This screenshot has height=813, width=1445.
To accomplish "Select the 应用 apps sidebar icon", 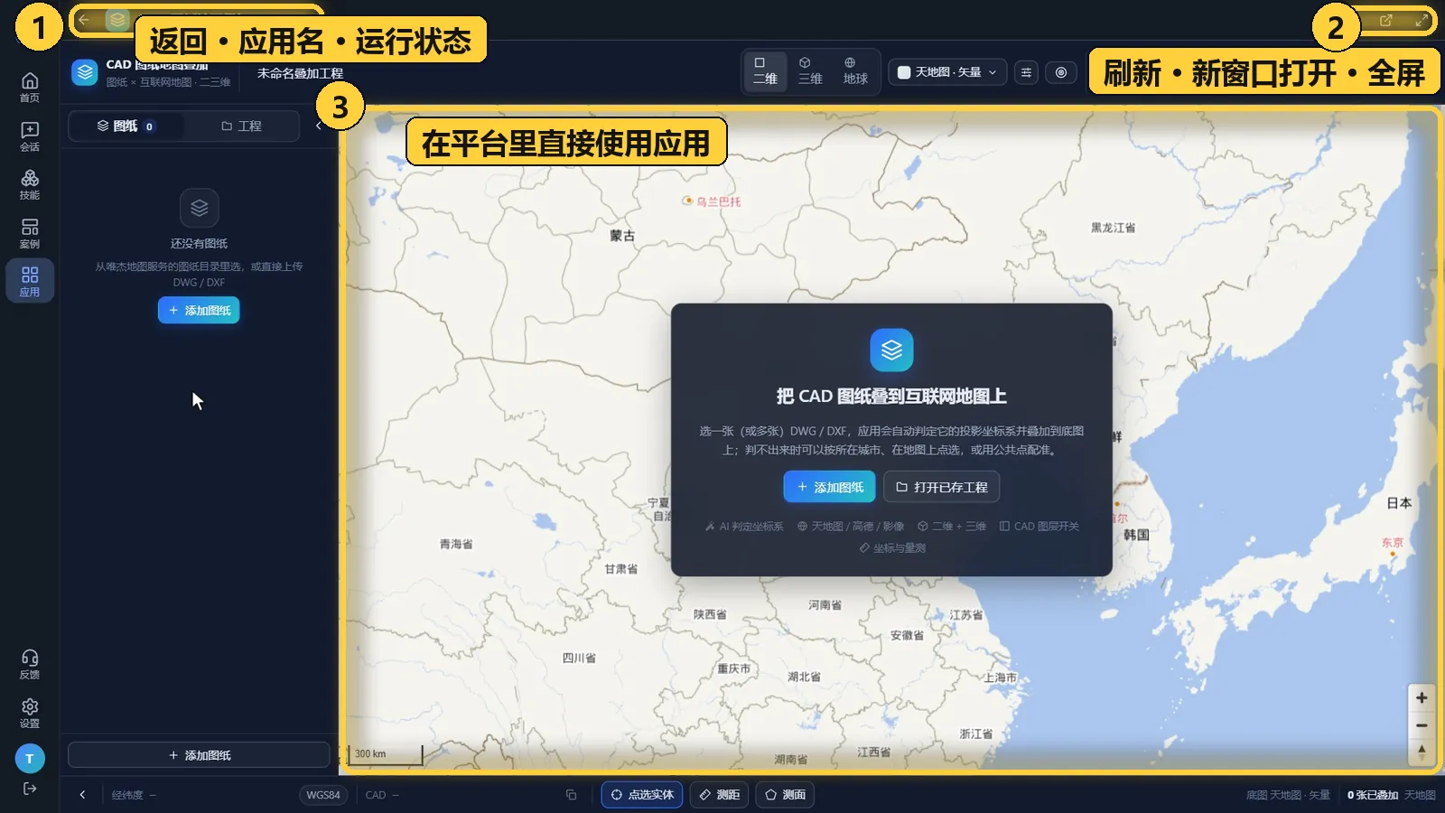I will (x=30, y=281).
